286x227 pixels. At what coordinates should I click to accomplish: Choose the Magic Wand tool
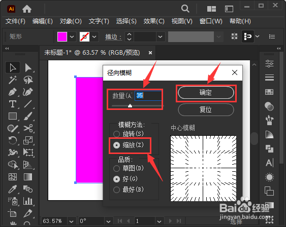(x=12, y=80)
